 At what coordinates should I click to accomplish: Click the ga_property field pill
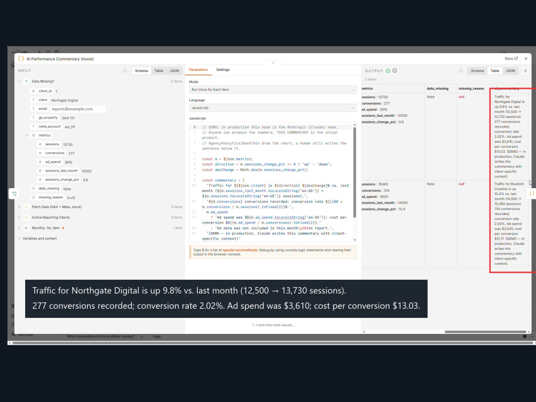pyautogui.click(x=48, y=117)
